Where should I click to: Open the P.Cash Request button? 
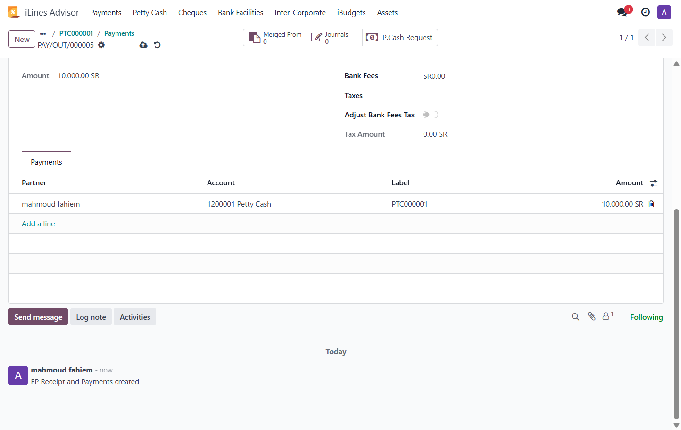(400, 38)
